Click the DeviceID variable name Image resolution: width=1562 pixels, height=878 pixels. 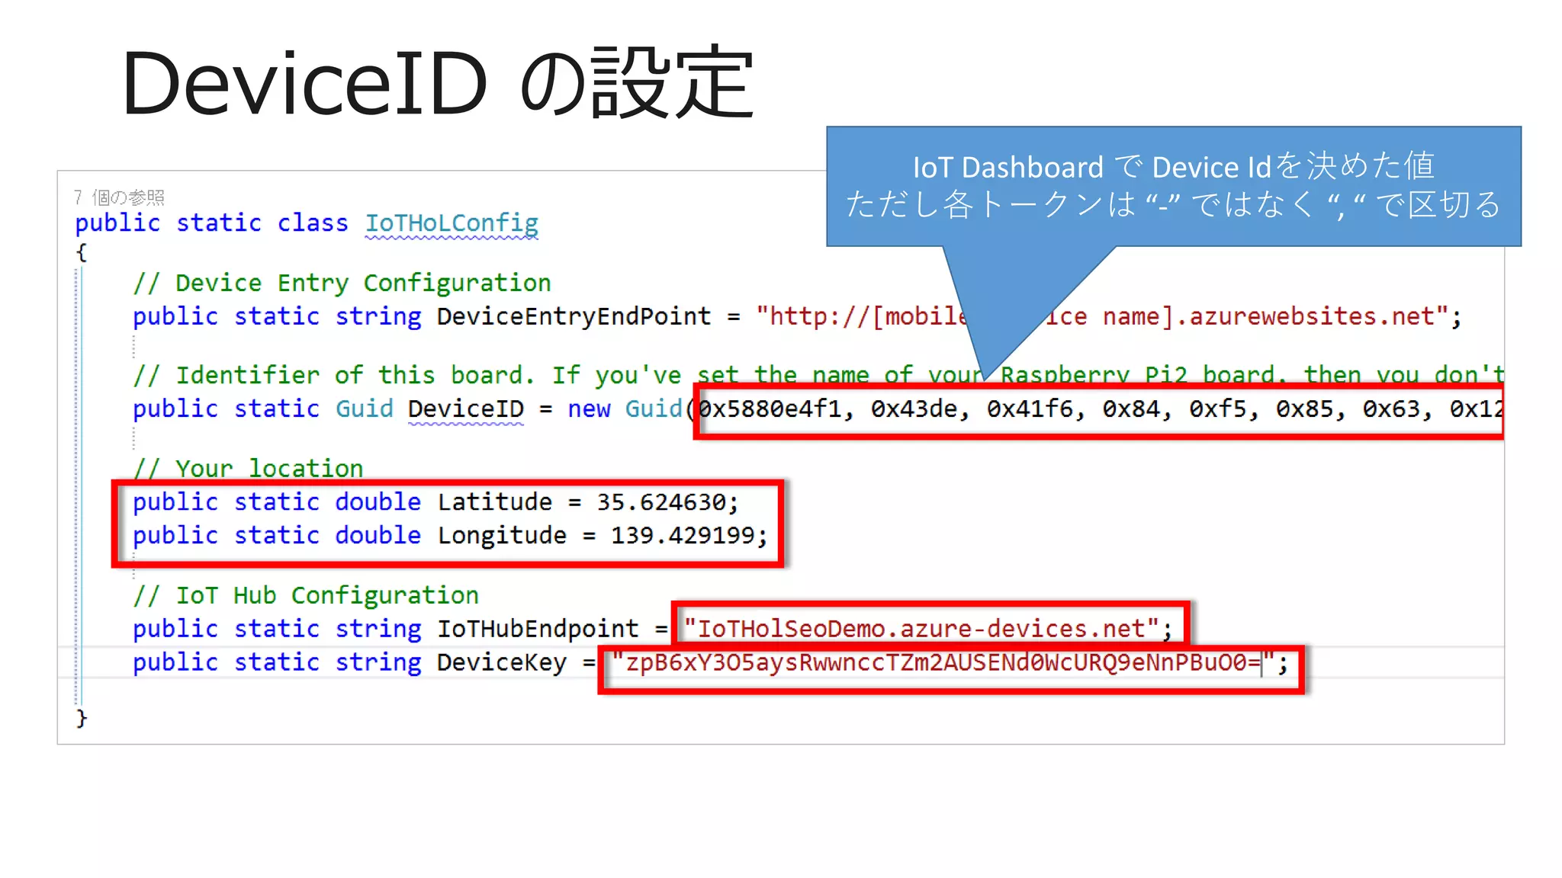466,409
